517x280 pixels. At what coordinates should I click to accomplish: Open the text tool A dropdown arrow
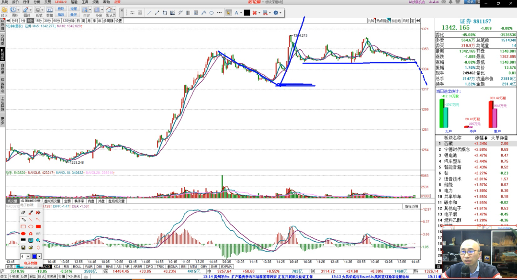(241, 13)
